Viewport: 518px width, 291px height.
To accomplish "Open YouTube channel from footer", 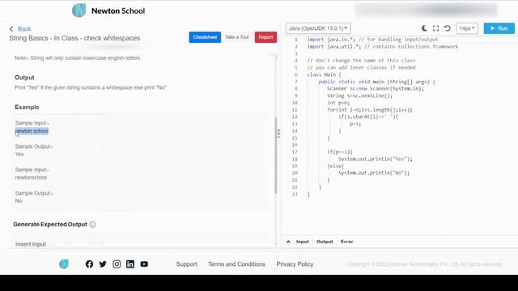I will (x=144, y=264).
